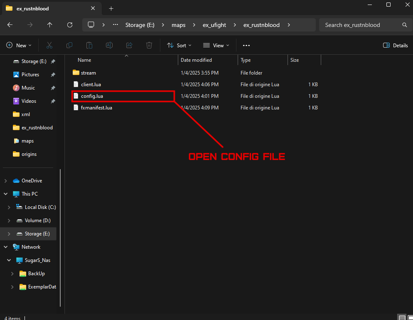Select the fxmanifest.lua file
Image resolution: width=413 pixels, height=320 pixels.
[93, 107]
